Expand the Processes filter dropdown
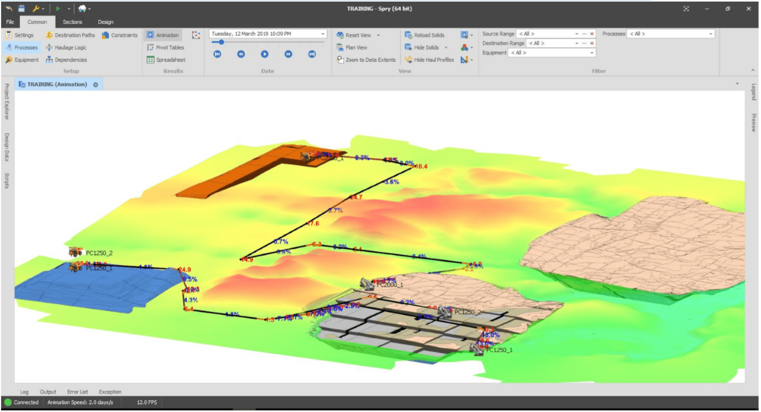The height and width of the screenshot is (412, 761). (711, 34)
